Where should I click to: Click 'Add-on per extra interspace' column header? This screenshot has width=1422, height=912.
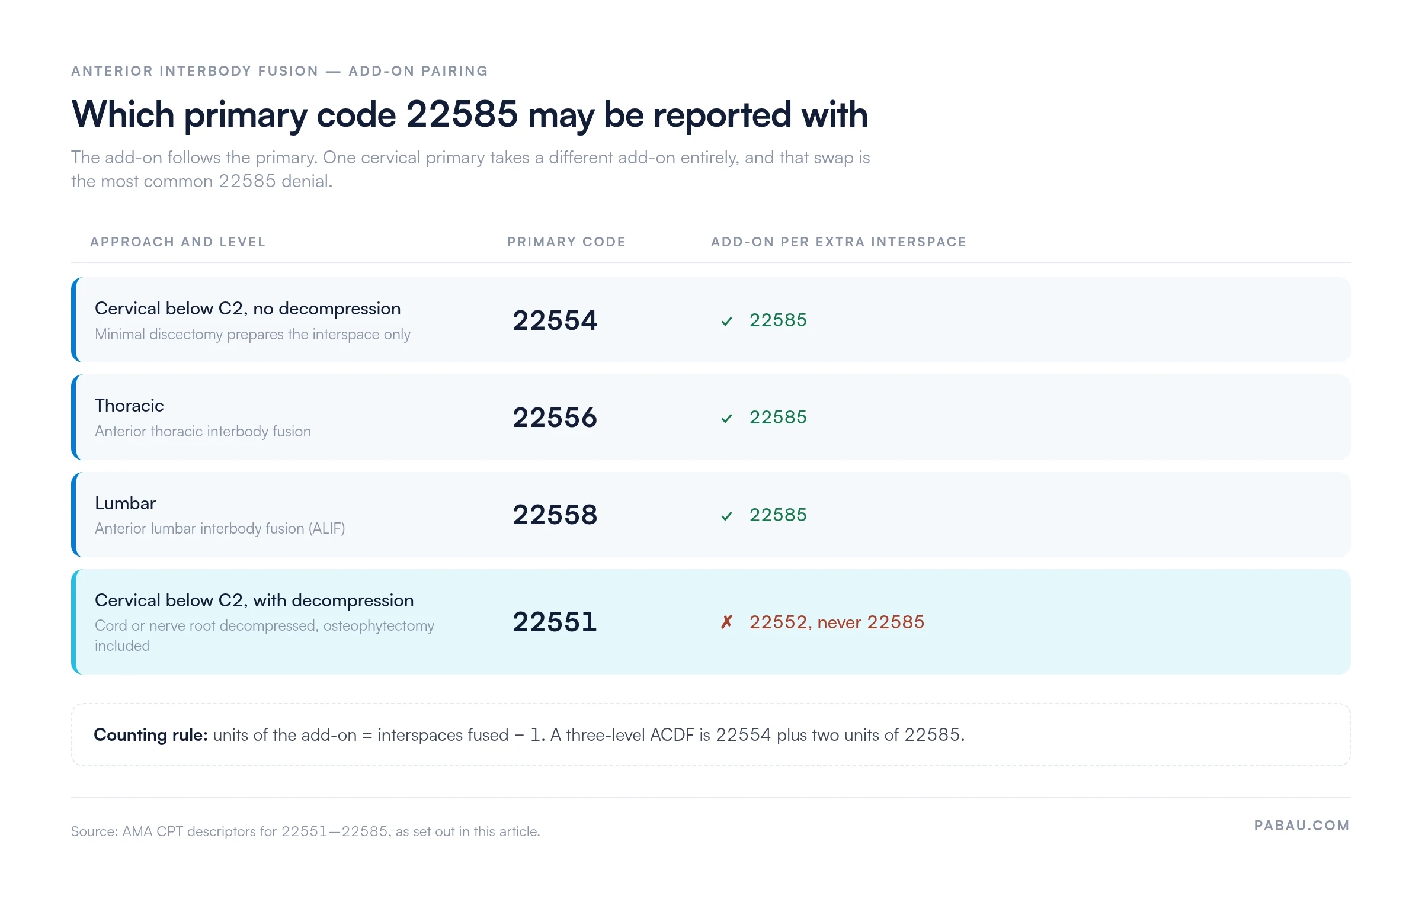pyautogui.click(x=839, y=242)
